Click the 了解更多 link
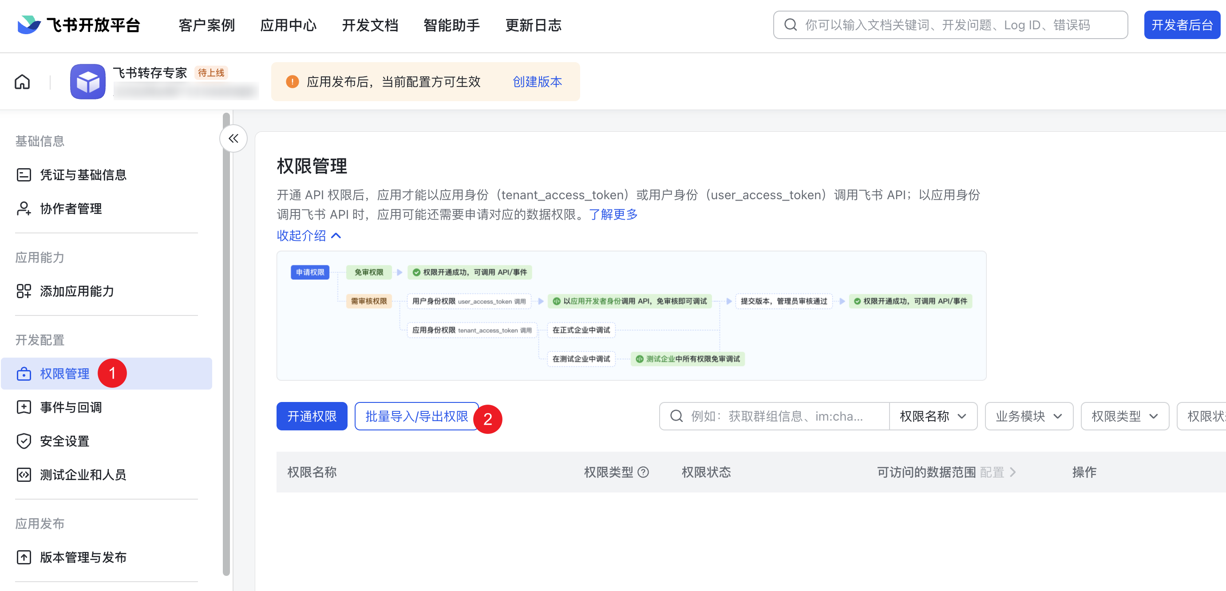 pos(613,214)
